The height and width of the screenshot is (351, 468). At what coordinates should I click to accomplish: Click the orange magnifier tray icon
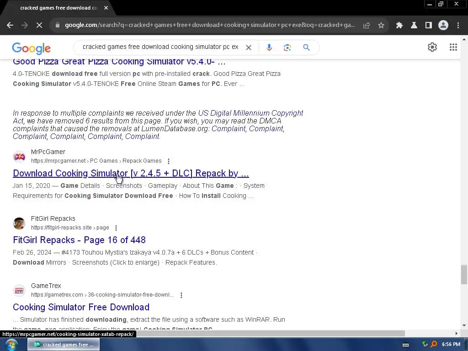pyautogui.click(x=434, y=345)
